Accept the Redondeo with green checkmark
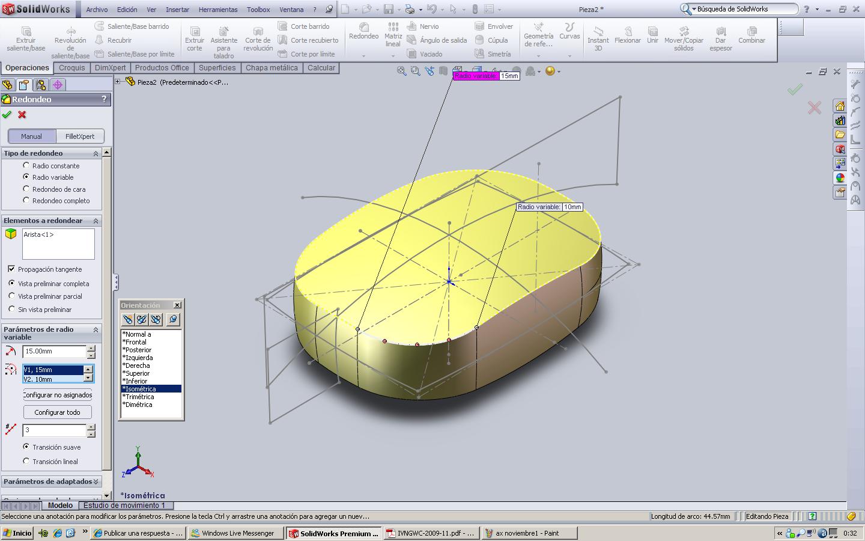Screen dimensions: 865x541 pyautogui.click(x=7, y=114)
